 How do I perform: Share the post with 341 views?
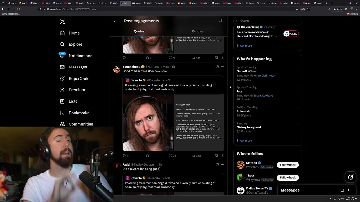click(x=222, y=58)
